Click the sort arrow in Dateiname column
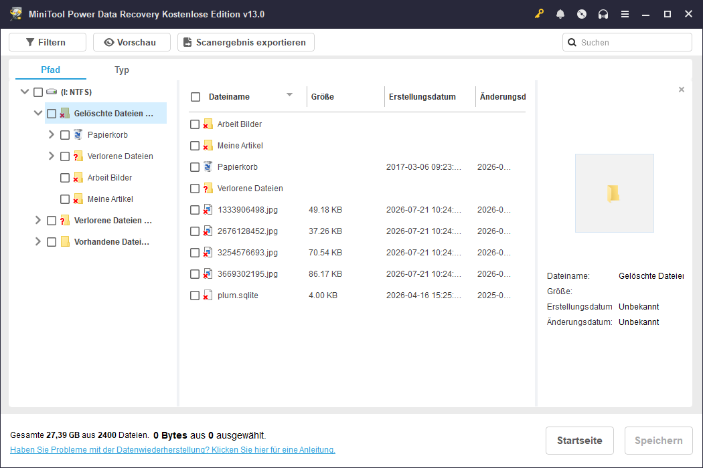This screenshot has width=703, height=468. tap(290, 94)
